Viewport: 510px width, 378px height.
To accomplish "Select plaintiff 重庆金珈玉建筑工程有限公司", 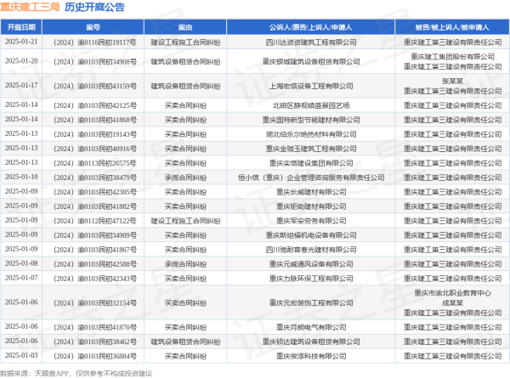I will tap(311, 149).
